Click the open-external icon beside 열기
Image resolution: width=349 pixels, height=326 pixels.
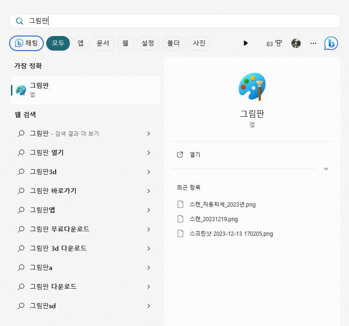180,155
